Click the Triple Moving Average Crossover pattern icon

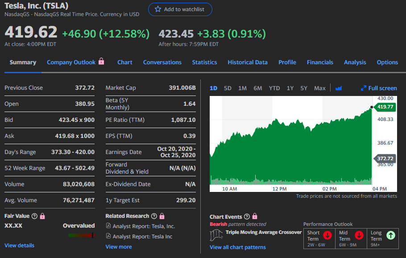216,235
